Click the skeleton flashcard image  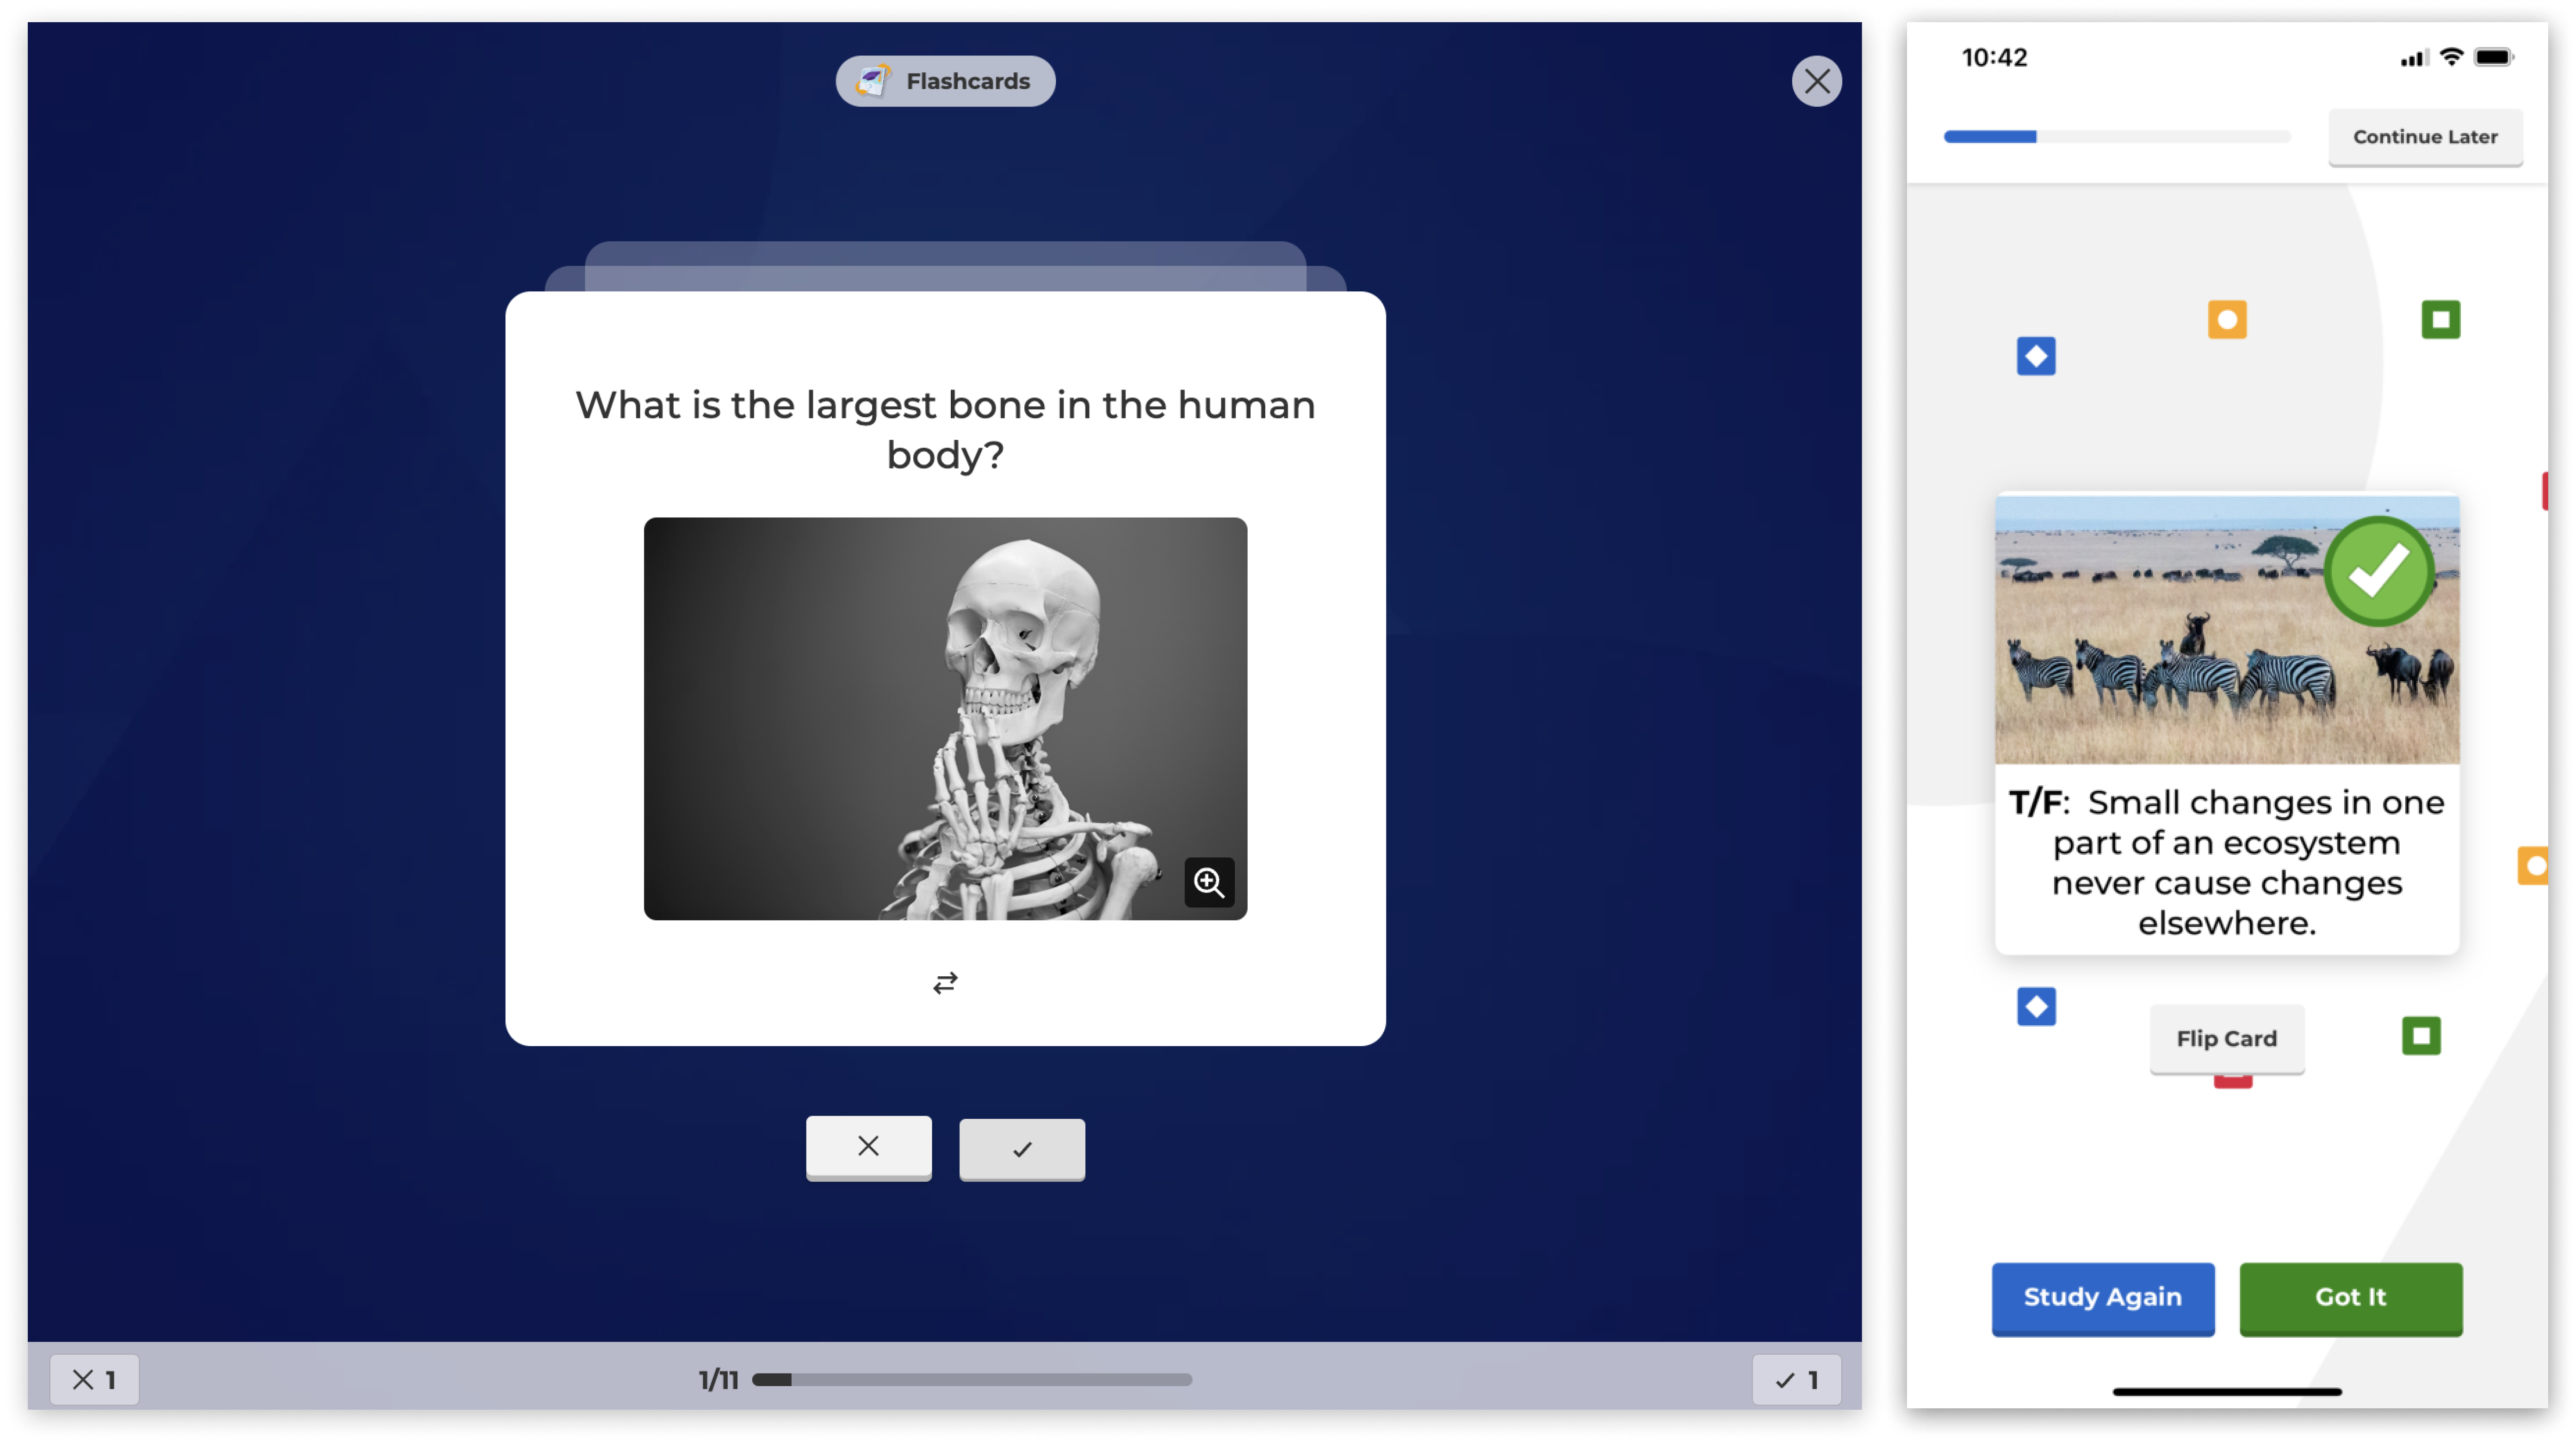[x=945, y=718]
